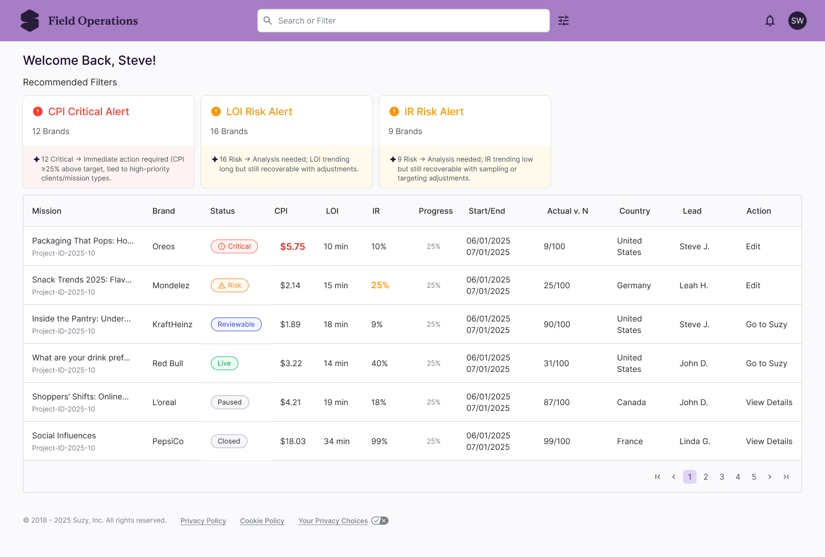Go to Suzy for KraftHeinz

click(767, 324)
